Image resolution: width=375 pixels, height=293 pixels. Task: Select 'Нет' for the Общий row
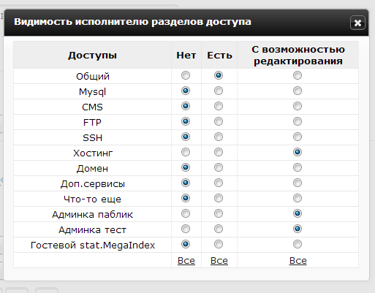coord(186,75)
